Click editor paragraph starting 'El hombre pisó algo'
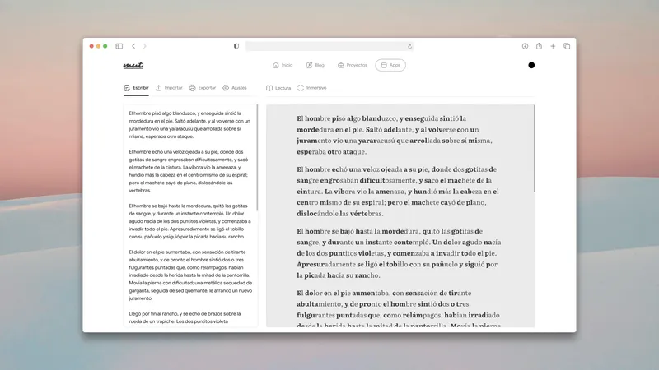Screen dimensions: 659x370 point(189,125)
